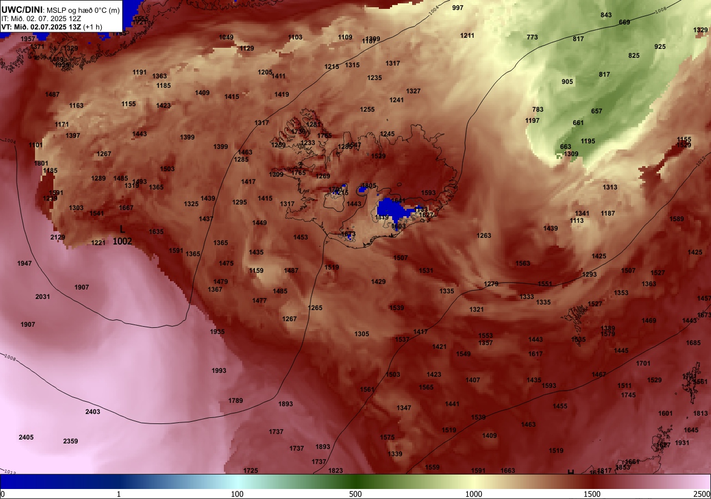Select the value '1313'
Screen dimensions: 711x499
click(x=610, y=187)
